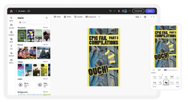Play the 'We ar...' audio track
The height and width of the screenshot is (102, 188).
(x=21, y=85)
